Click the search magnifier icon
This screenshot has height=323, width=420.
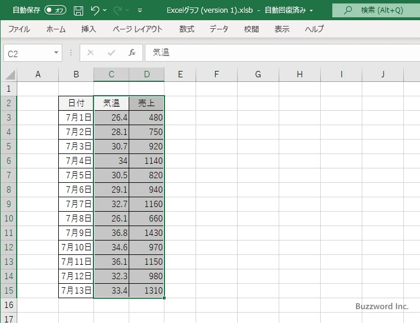(x=348, y=10)
